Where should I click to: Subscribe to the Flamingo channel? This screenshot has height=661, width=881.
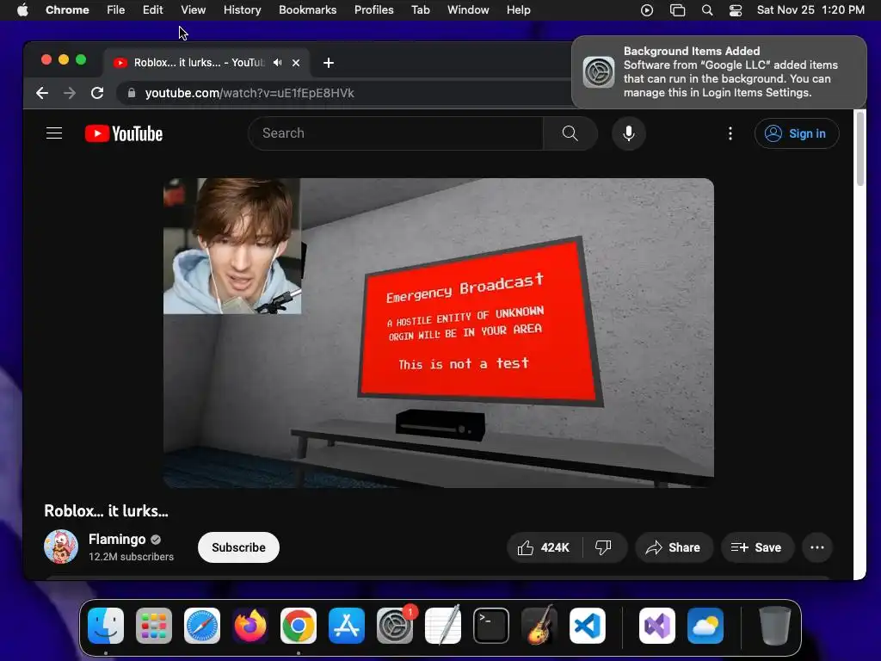pos(238,547)
